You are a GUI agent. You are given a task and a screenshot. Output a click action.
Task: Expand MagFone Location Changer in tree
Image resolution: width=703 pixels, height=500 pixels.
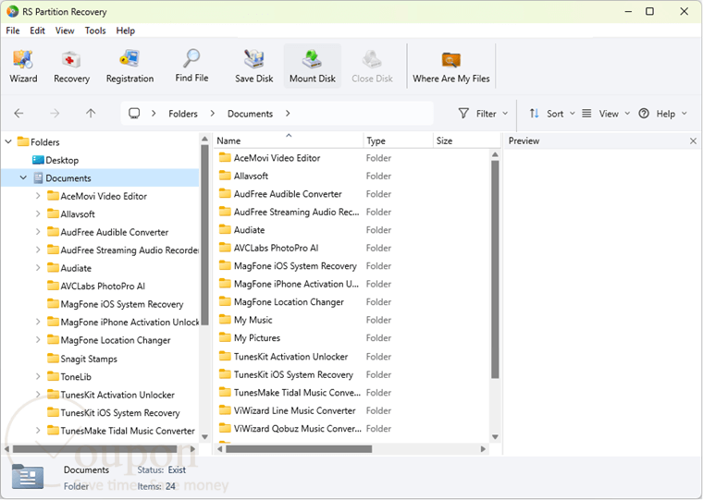coord(38,339)
